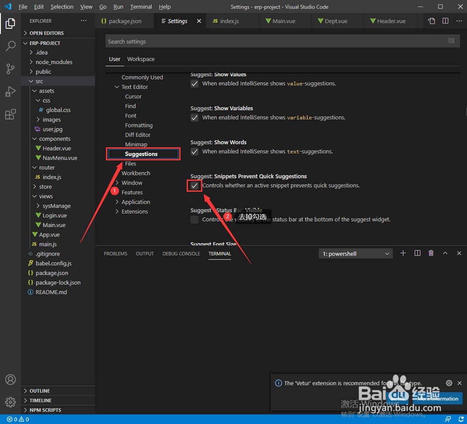Screen dimensions: 467x424
Task: Uncheck Snippets Prevent Quick Suggestions
Action: (194, 186)
